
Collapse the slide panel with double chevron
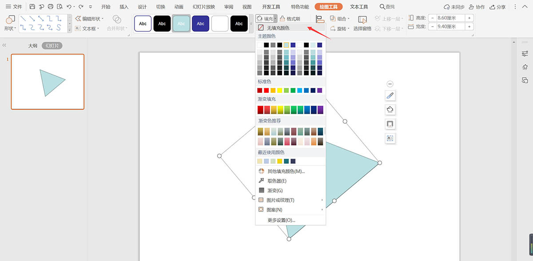click(x=4, y=45)
